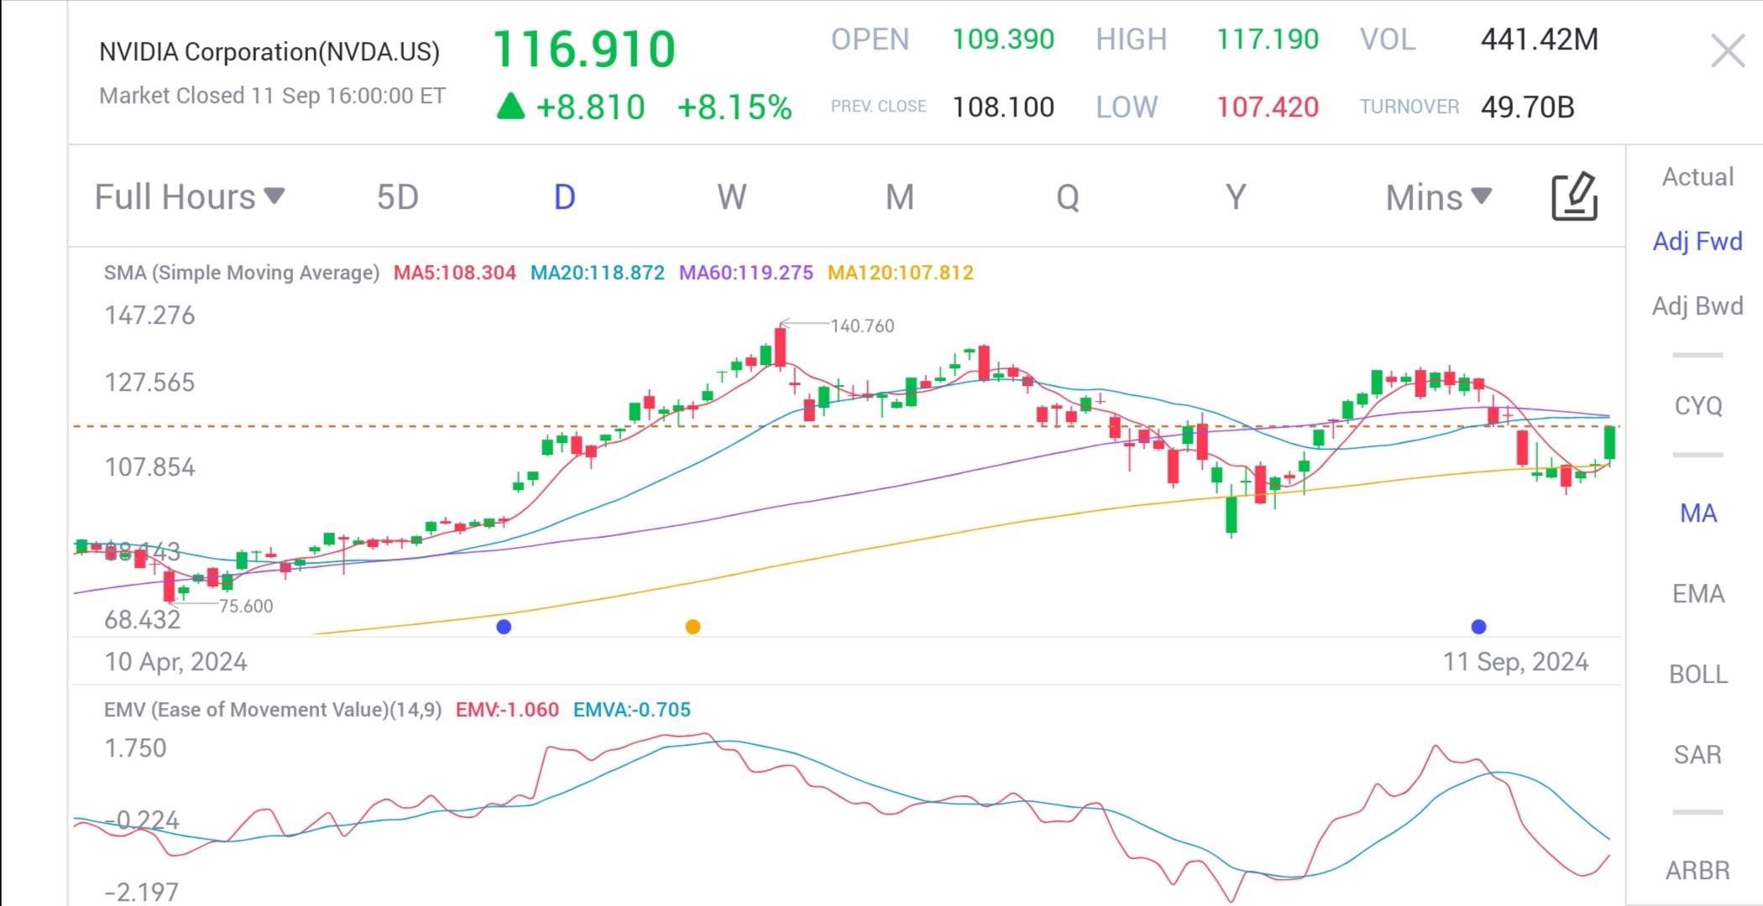Enable the BOLL bands indicator
The width and height of the screenshot is (1763, 906).
pos(1698,674)
